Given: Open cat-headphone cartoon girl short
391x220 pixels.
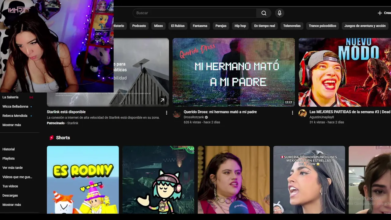Looking at the screenshot, I should click(158, 180).
